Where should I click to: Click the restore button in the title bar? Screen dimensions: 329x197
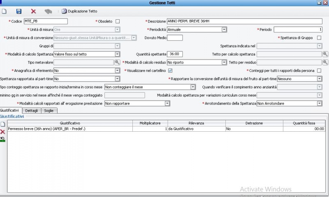coord(320,3)
